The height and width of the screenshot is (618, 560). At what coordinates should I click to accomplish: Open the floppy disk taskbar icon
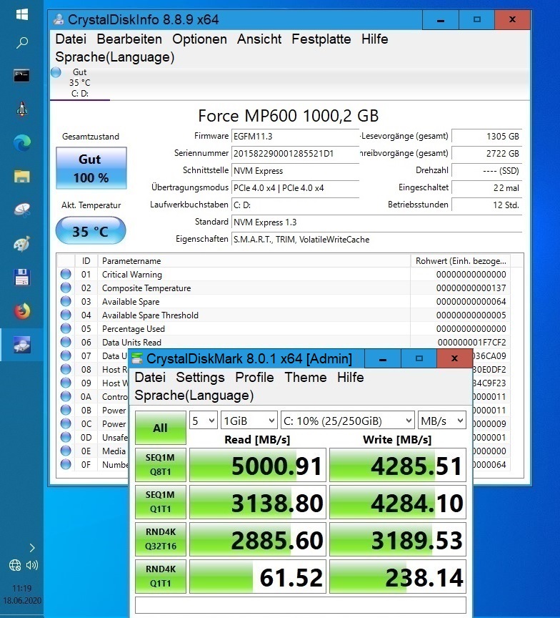click(x=22, y=278)
